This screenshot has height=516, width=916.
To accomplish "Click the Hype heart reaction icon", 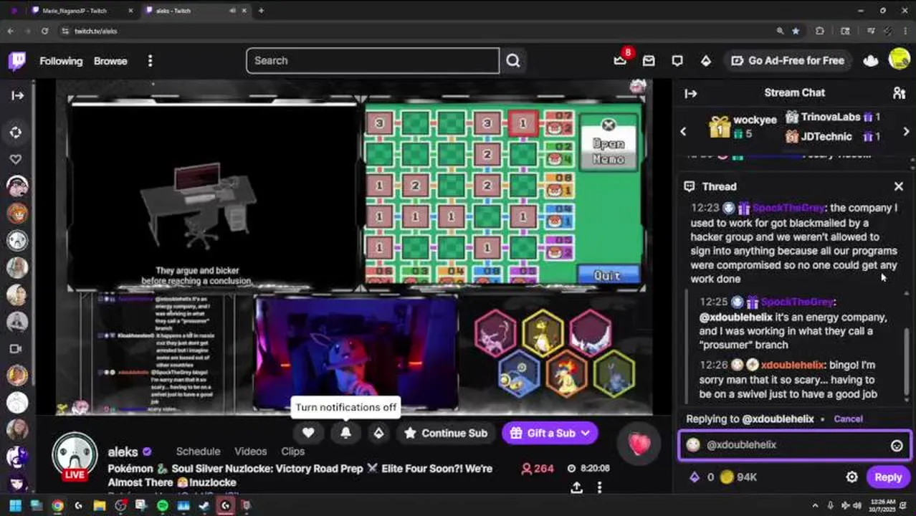I will point(639,444).
